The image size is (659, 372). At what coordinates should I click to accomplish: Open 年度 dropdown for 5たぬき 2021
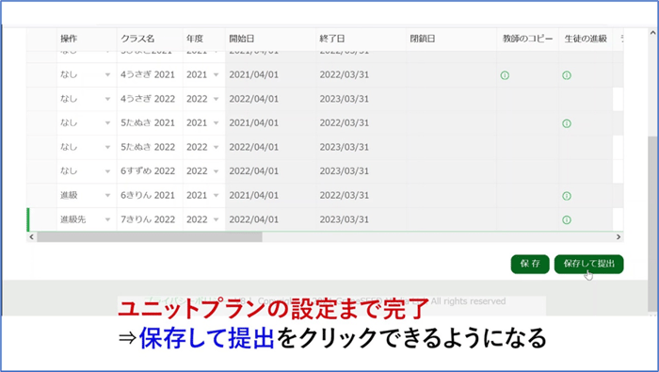click(216, 123)
